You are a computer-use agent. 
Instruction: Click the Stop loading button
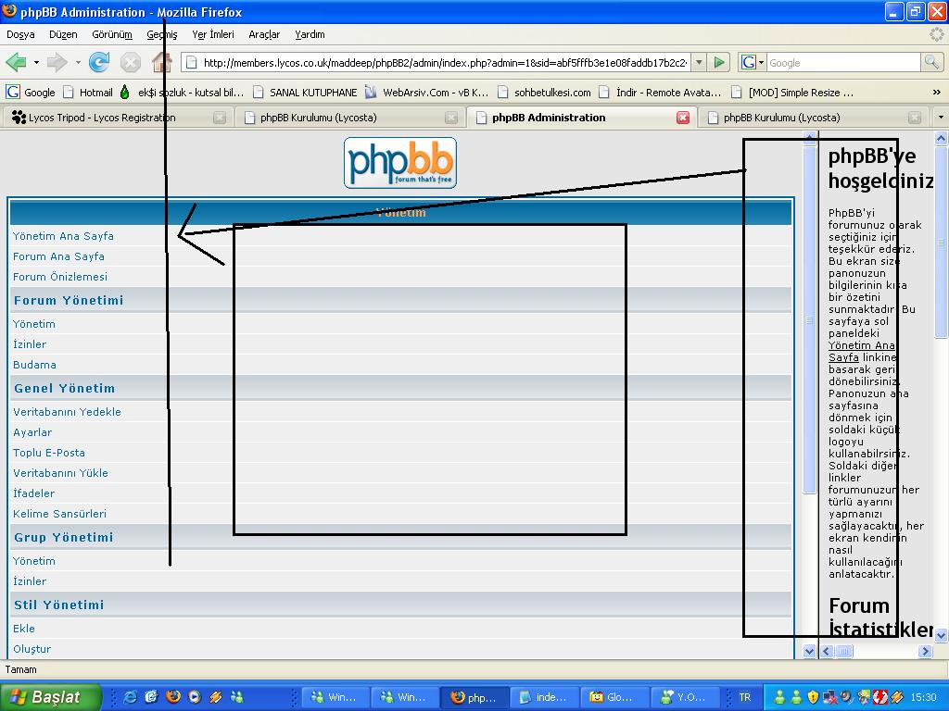[x=130, y=62]
